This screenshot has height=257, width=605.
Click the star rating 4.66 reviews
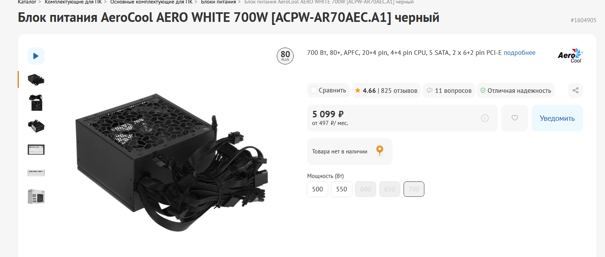point(386,91)
